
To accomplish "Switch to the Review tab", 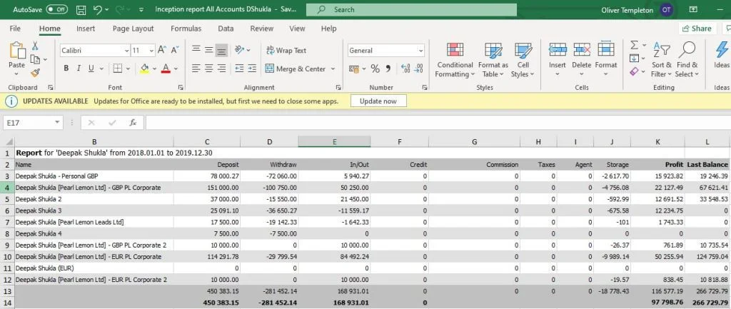I will 261,29.
